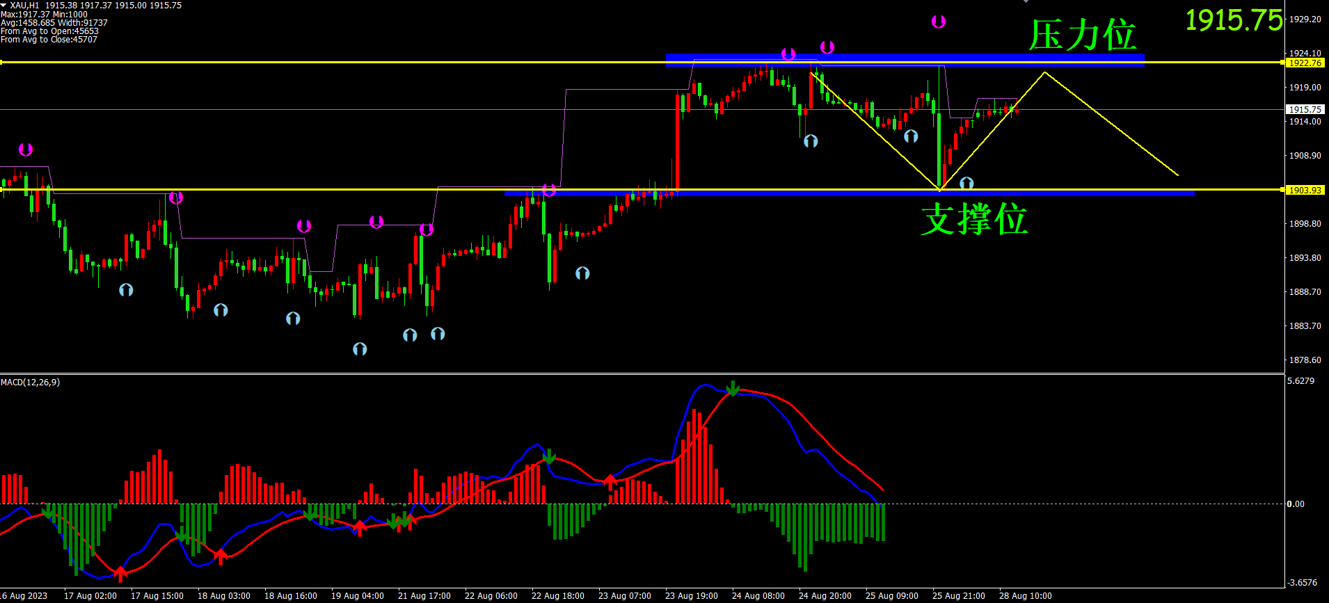Select the blue up arrow at the 1903.93 support bounce
This screenshot has height=603, width=1329.
[x=966, y=184]
